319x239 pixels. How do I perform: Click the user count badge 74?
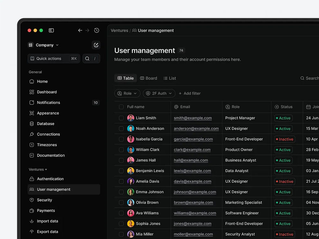tap(181, 50)
